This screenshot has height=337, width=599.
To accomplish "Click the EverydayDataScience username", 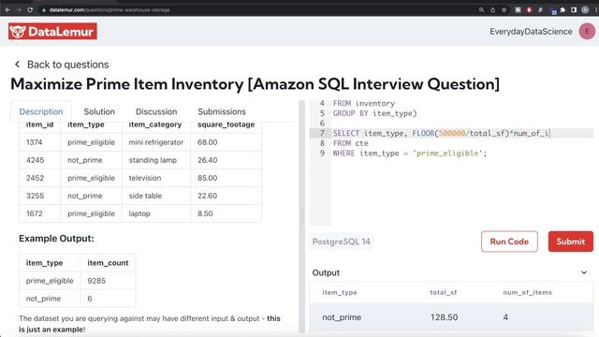I will pyautogui.click(x=531, y=32).
